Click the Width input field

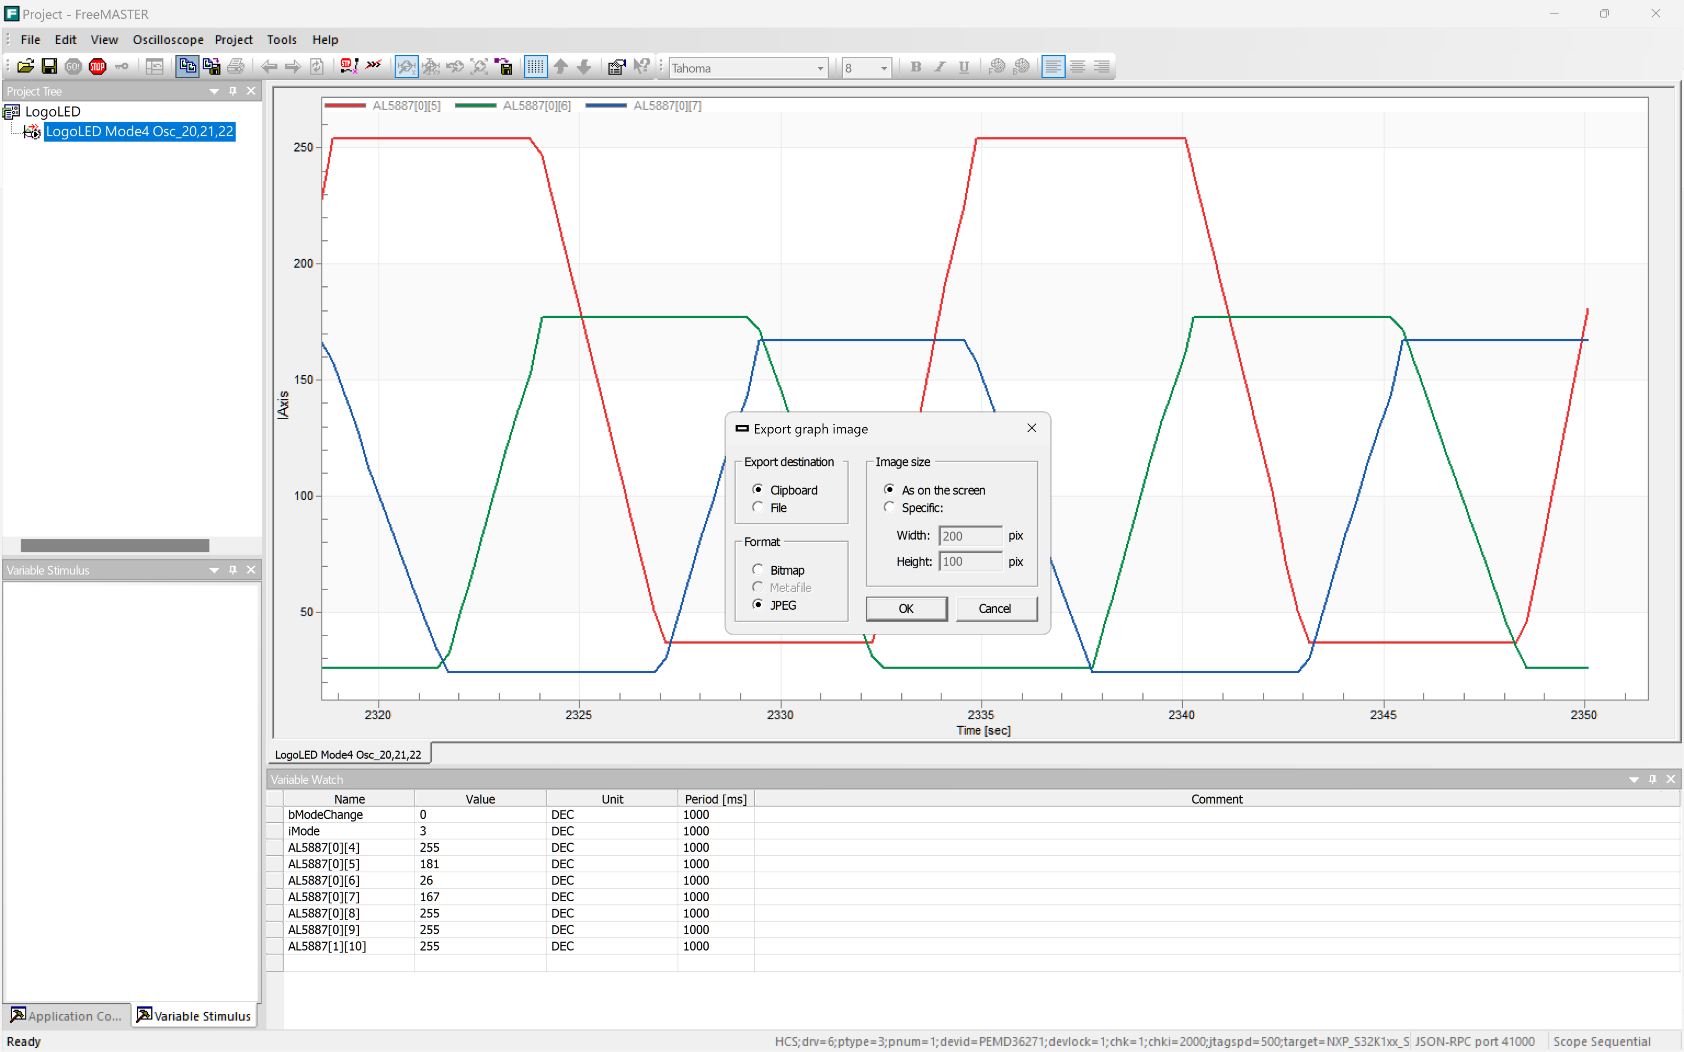970,536
